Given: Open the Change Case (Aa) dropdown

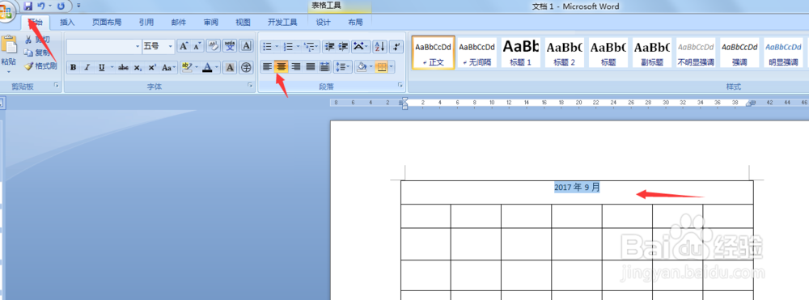Looking at the screenshot, I should coord(168,68).
